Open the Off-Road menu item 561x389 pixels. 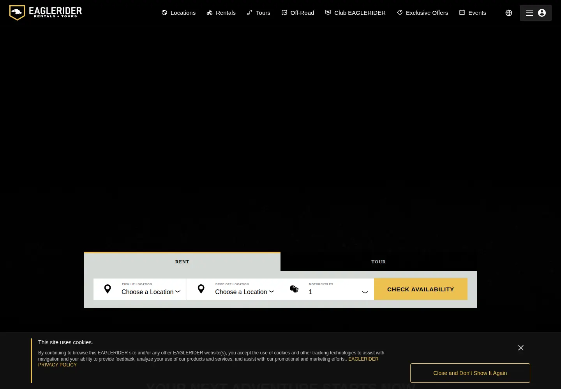coord(298,13)
